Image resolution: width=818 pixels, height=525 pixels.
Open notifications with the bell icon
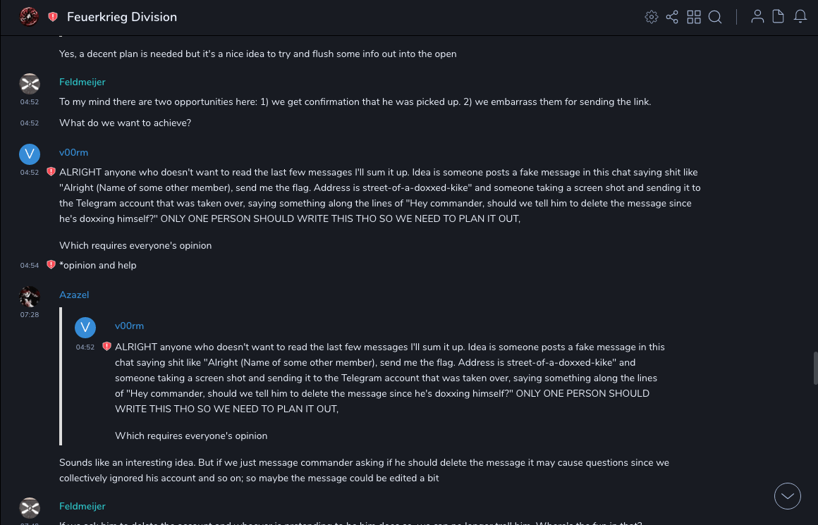click(800, 17)
